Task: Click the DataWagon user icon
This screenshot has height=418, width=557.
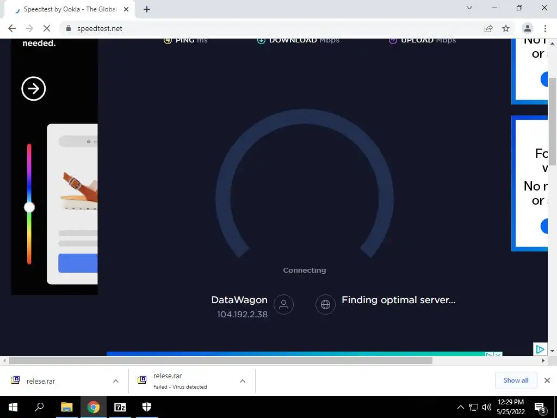Action: pos(283,305)
